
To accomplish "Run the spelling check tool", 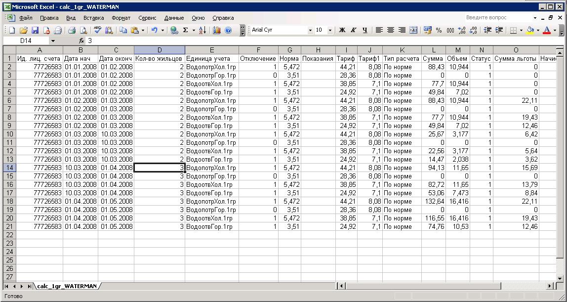I will point(98,30).
